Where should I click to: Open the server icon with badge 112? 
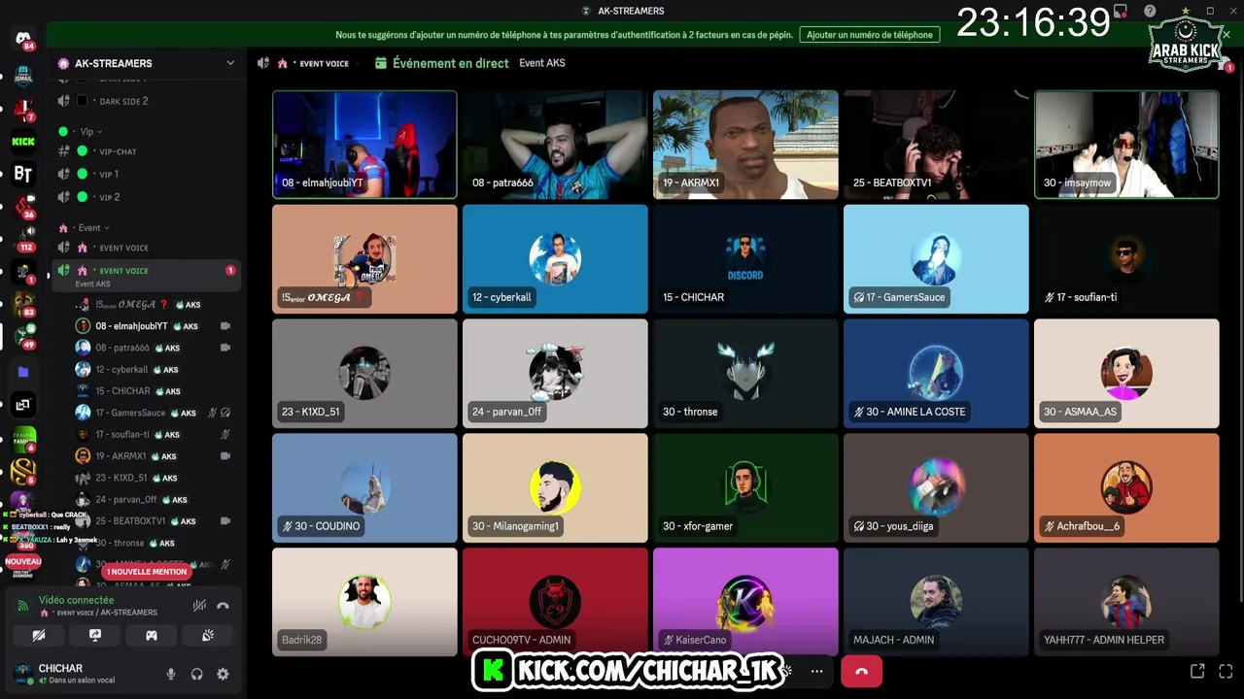coord(23,240)
